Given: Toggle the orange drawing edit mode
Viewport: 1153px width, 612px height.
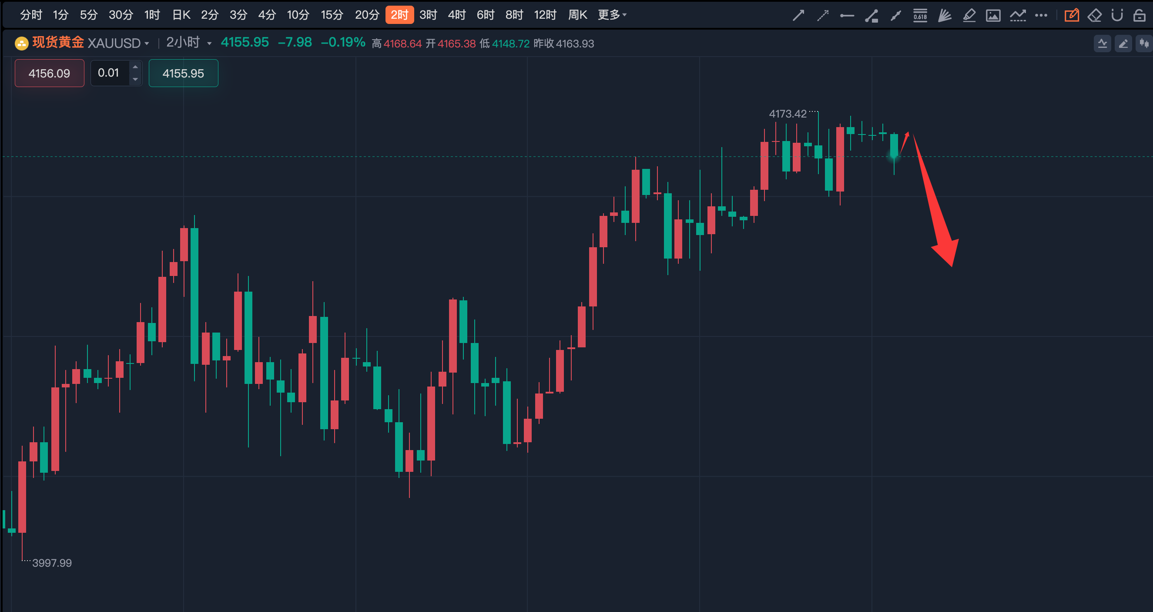Looking at the screenshot, I should (x=1072, y=16).
